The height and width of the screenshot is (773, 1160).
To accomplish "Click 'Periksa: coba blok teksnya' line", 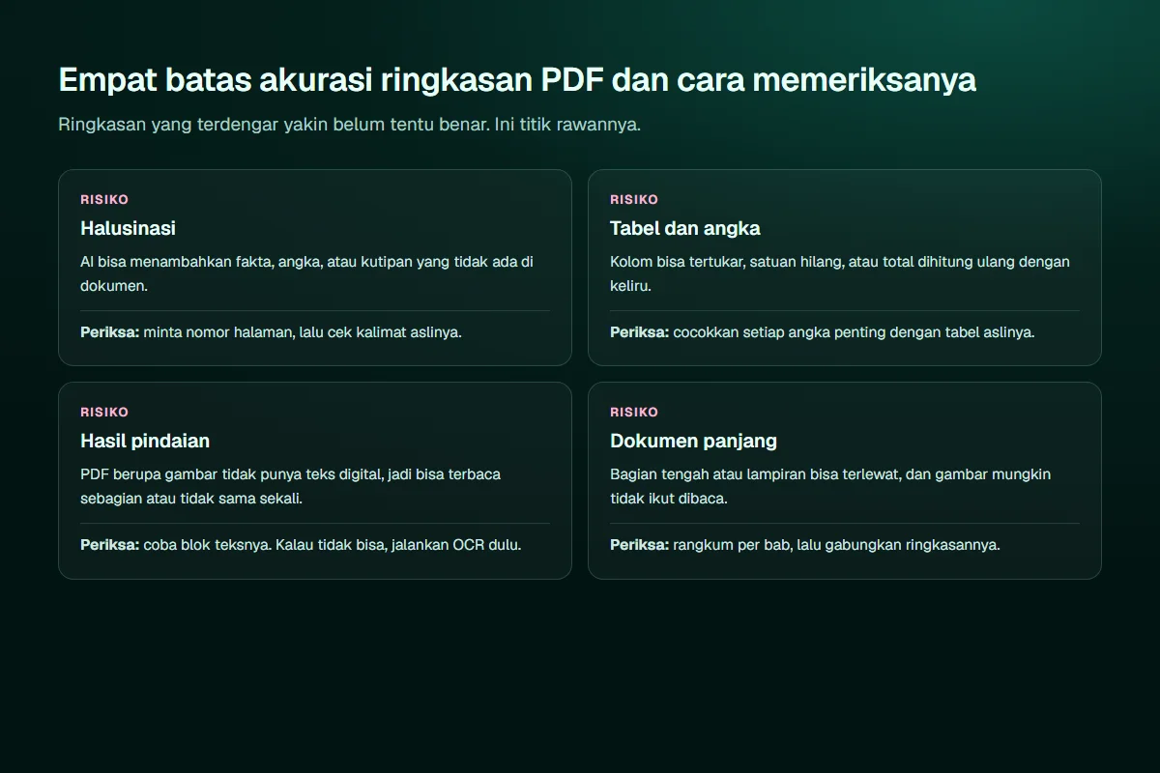I will pyautogui.click(x=301, y=544).
